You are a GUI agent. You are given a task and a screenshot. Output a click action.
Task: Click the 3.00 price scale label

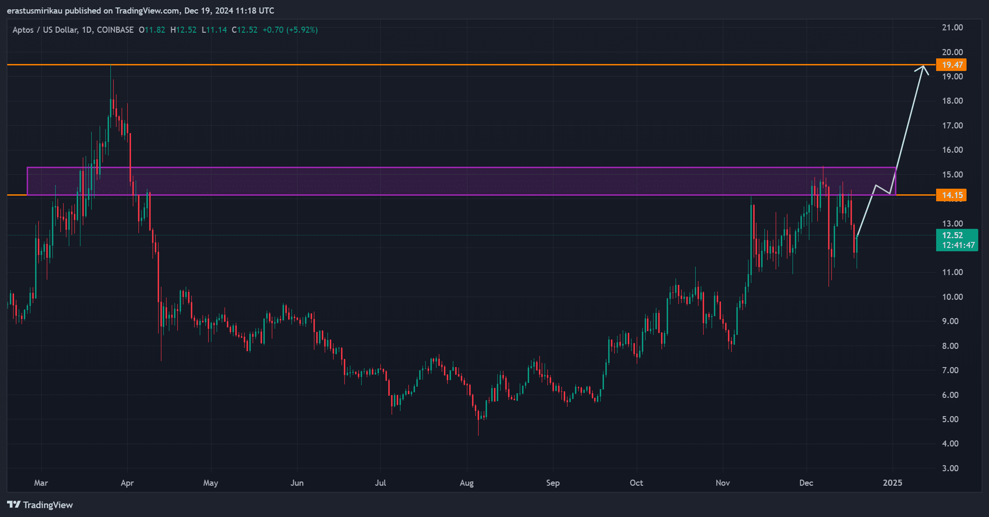[x=950, y=468]
